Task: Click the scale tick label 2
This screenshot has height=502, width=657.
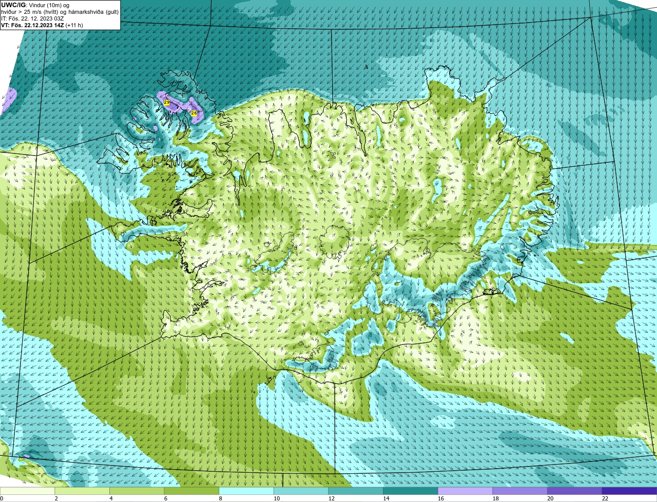Action: [x=56, y=498]
